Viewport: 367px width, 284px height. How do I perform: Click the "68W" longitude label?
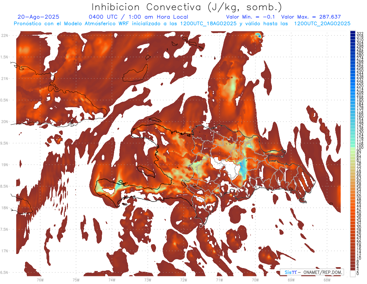(327, 280)
